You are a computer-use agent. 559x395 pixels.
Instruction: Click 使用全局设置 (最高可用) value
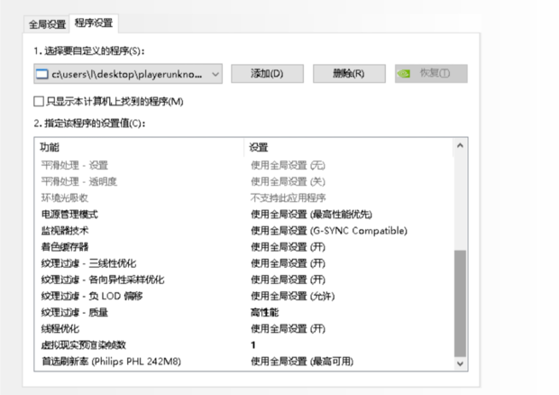302,362
